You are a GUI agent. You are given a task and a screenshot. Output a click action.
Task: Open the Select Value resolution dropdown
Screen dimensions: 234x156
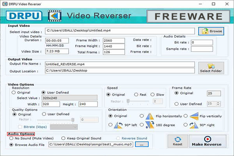[x=69, y=98]
